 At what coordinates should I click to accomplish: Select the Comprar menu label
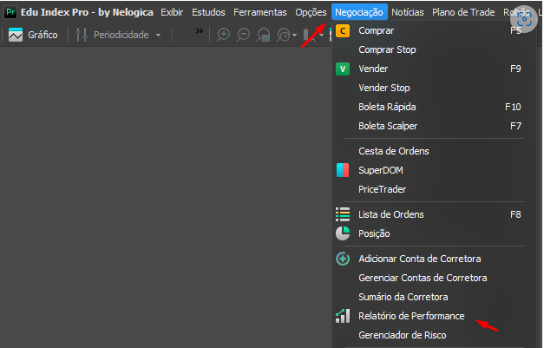(x=377, y=31)
